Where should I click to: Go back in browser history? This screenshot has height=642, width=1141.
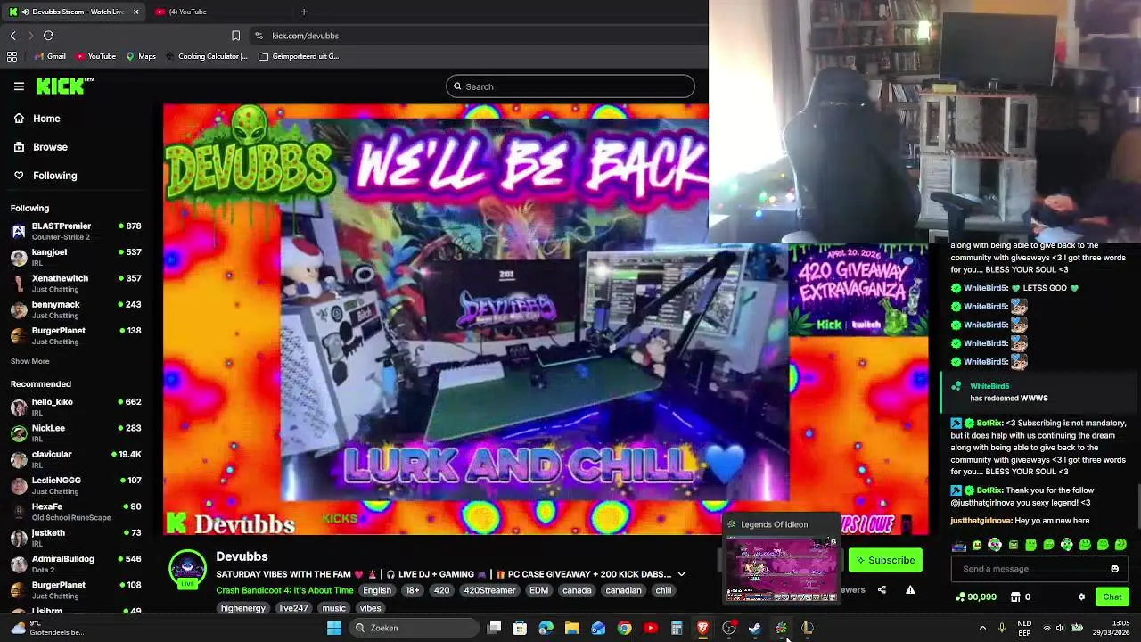tap(12, 36)
